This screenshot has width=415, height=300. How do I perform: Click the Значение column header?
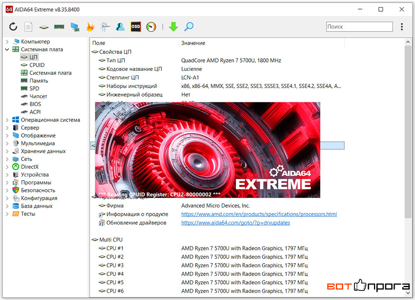tap(262, 43)
